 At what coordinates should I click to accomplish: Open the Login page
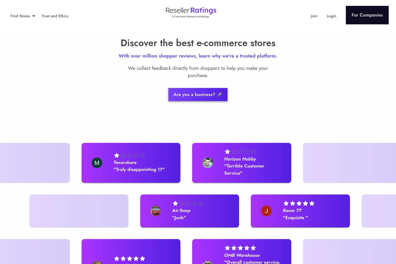click(331, 16)
